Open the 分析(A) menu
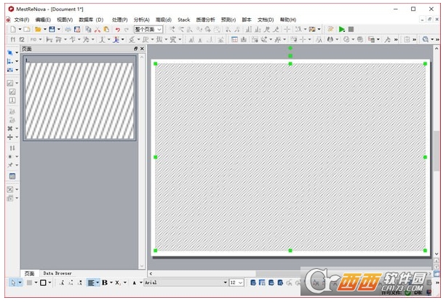Image resolution: width=446 pixels, height=303 pixels. pos(141,20)
